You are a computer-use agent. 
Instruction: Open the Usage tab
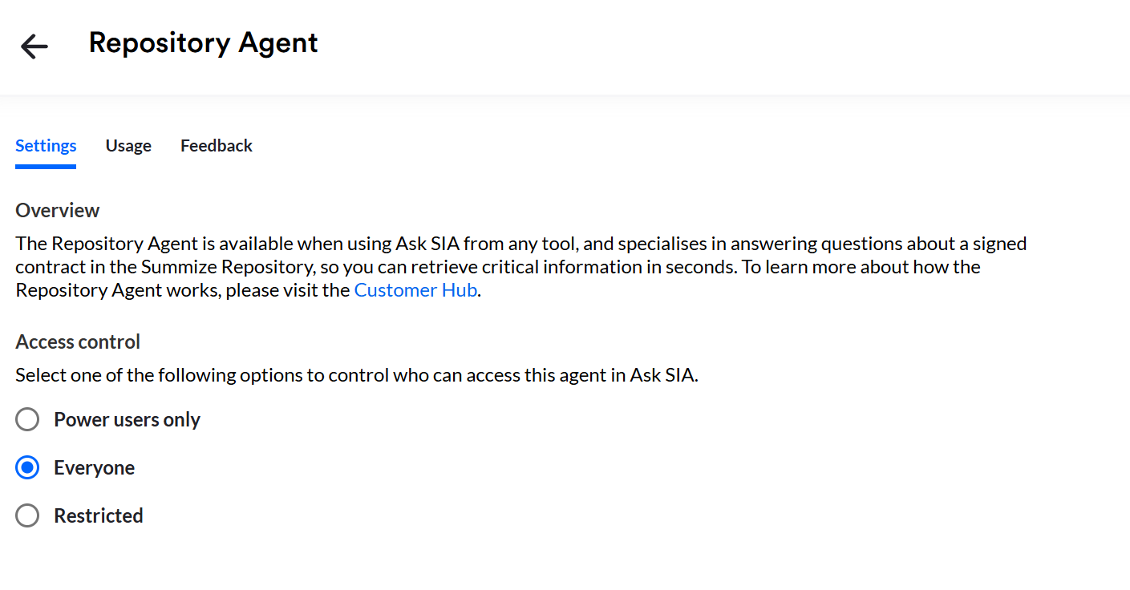pyautogui.click(x=128, y=146)
